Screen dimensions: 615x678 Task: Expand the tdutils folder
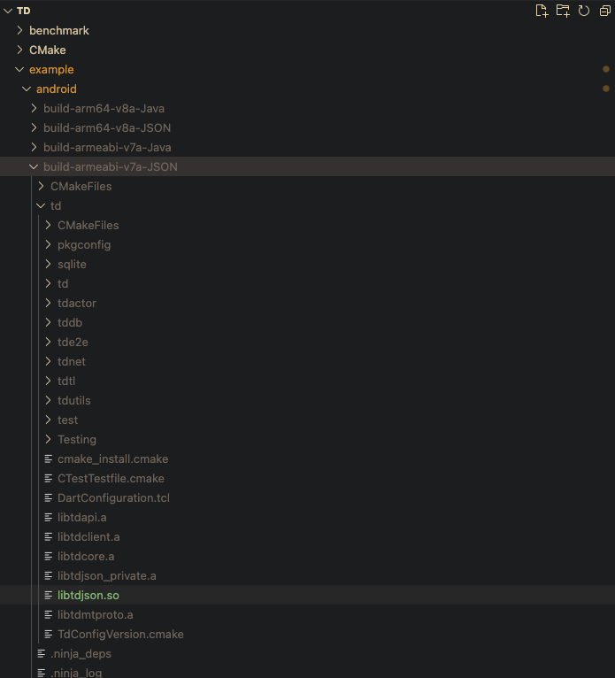coord(74,400)
